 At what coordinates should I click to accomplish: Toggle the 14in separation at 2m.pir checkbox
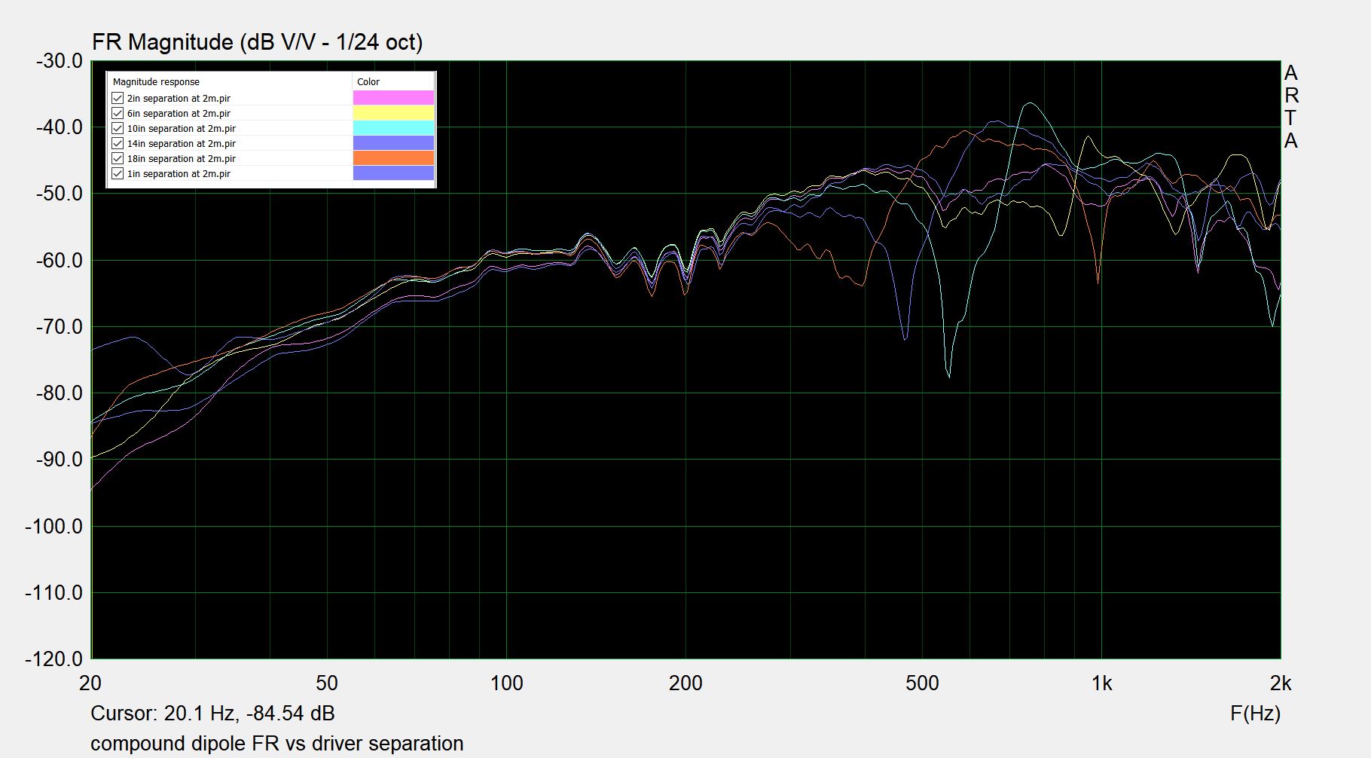[118, 143]
